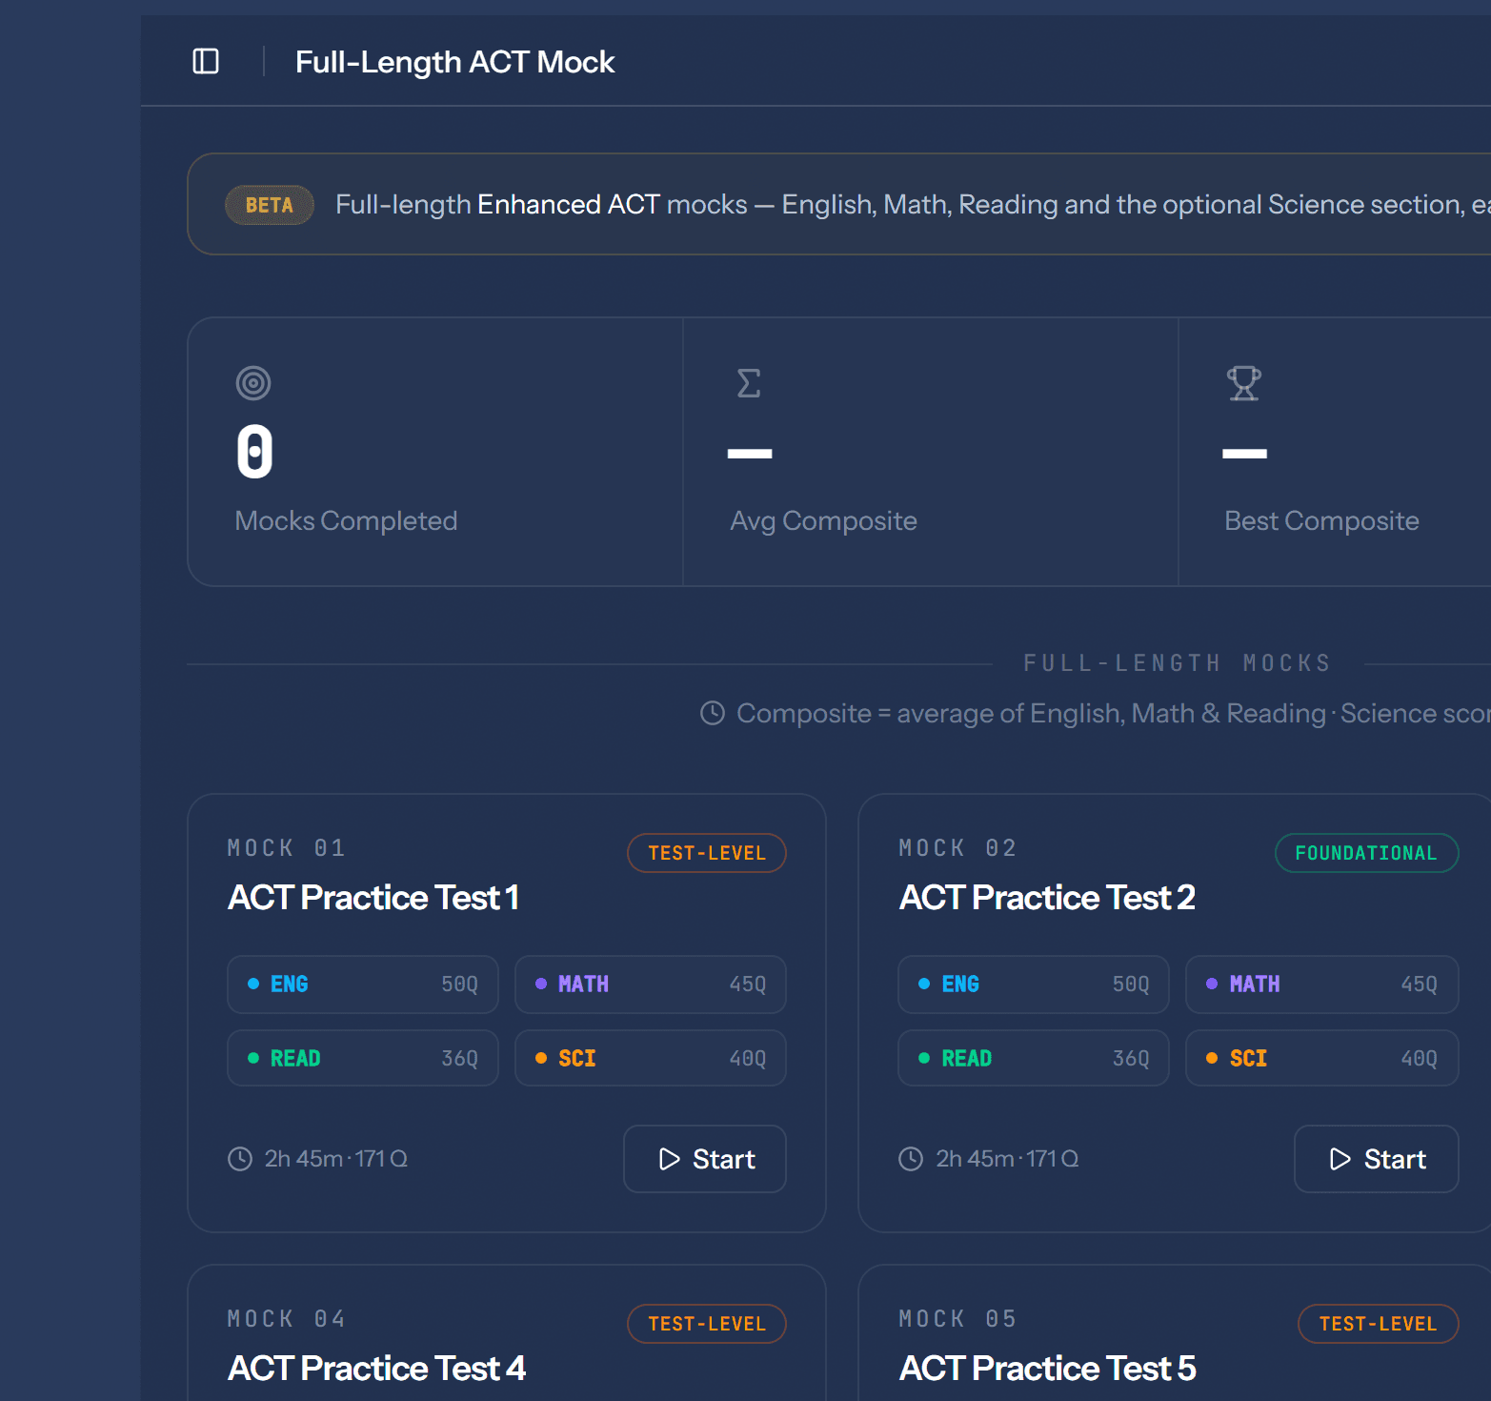Image resolution: width=1491 pixels, height=1401 pixels.
Task: Click the TEST-LEVEL tag on Mock 04
Action: 707,1324
